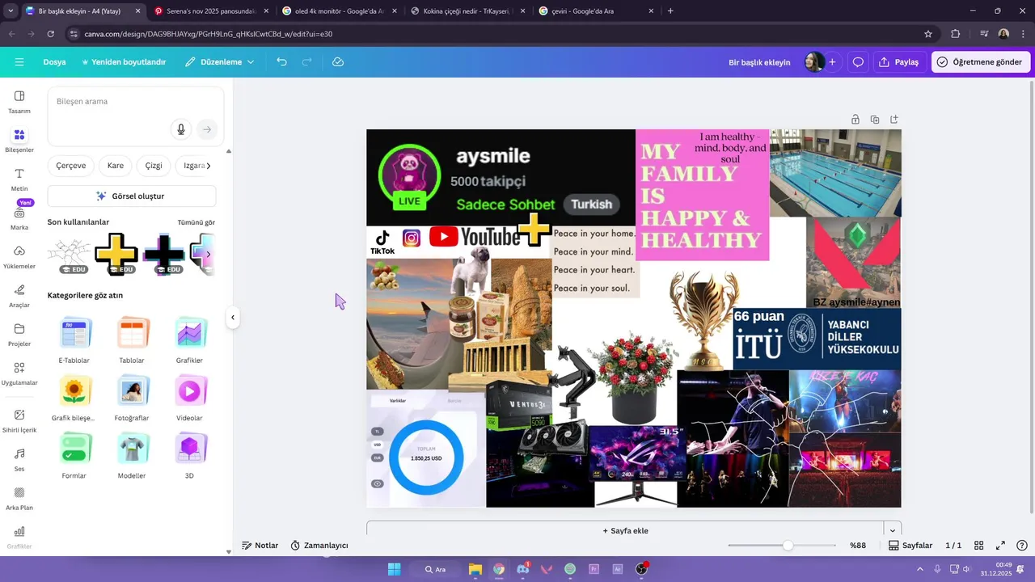Switch to the Kokina çiçeği nedir tab
This screenshot has height=582, width=1035.
pyautogui.click(x=467, y=11)
